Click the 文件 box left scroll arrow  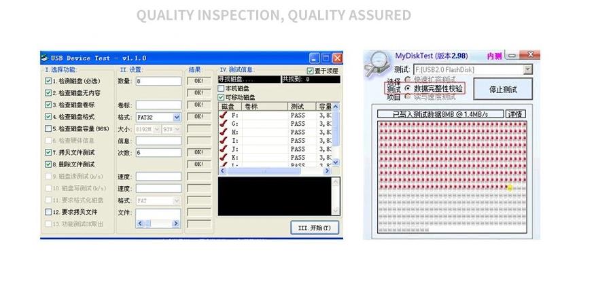[x=141, y=224]
